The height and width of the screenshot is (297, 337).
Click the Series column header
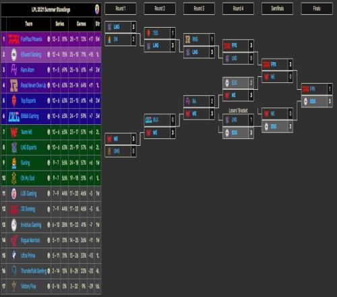[x=60, y=24]
